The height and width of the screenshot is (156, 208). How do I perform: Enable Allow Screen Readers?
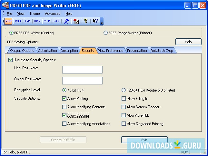click(124, 107)
